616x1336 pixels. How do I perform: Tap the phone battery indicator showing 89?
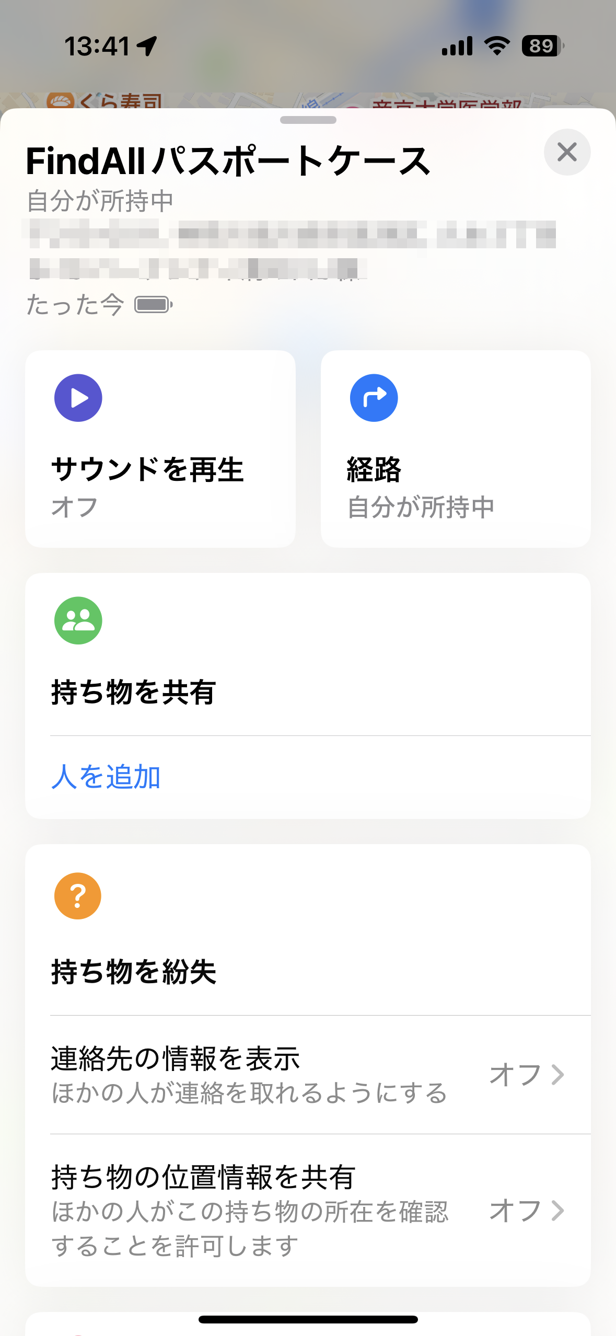click(542, 46)
